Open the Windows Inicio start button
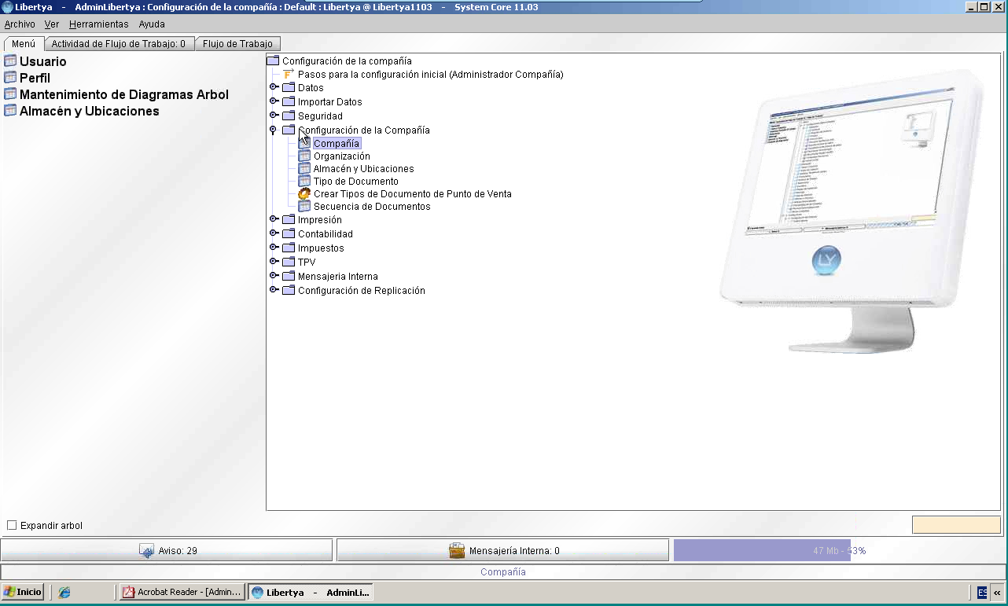 point(23,592)
